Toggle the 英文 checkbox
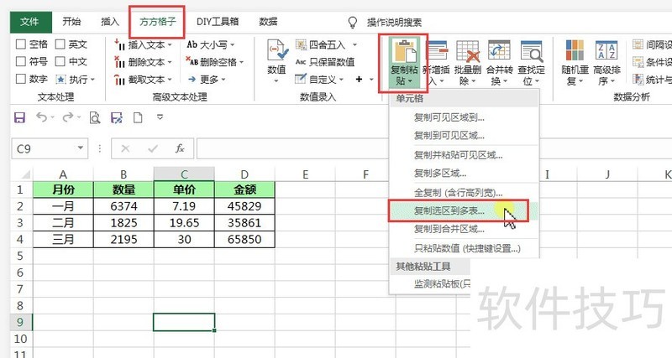The image size is (672, 358). (60, 44)
